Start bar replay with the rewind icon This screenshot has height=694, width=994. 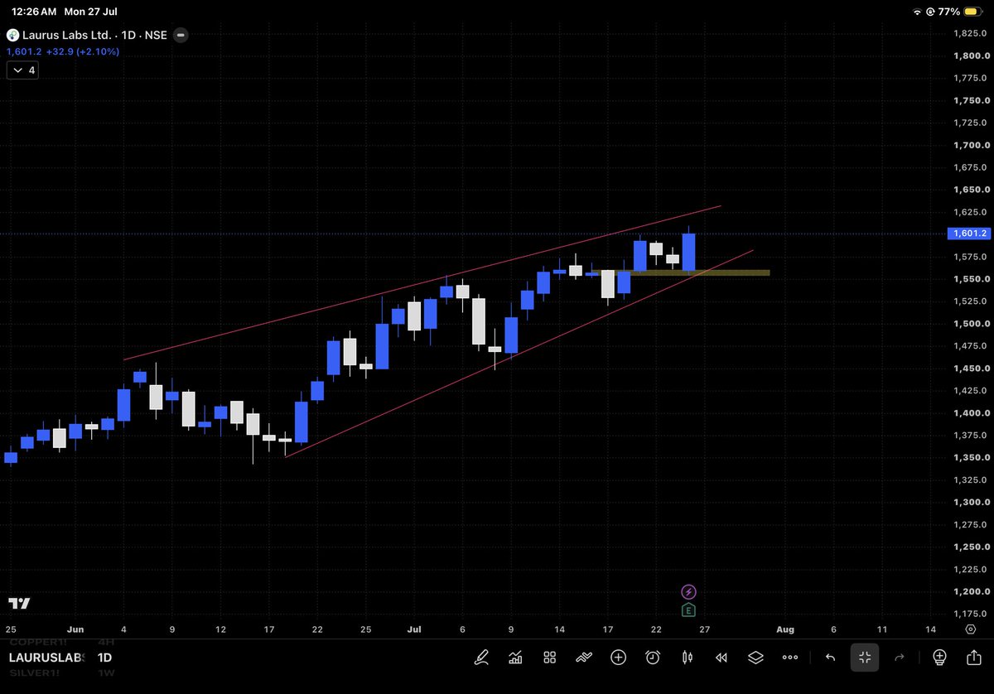[721, 658]
